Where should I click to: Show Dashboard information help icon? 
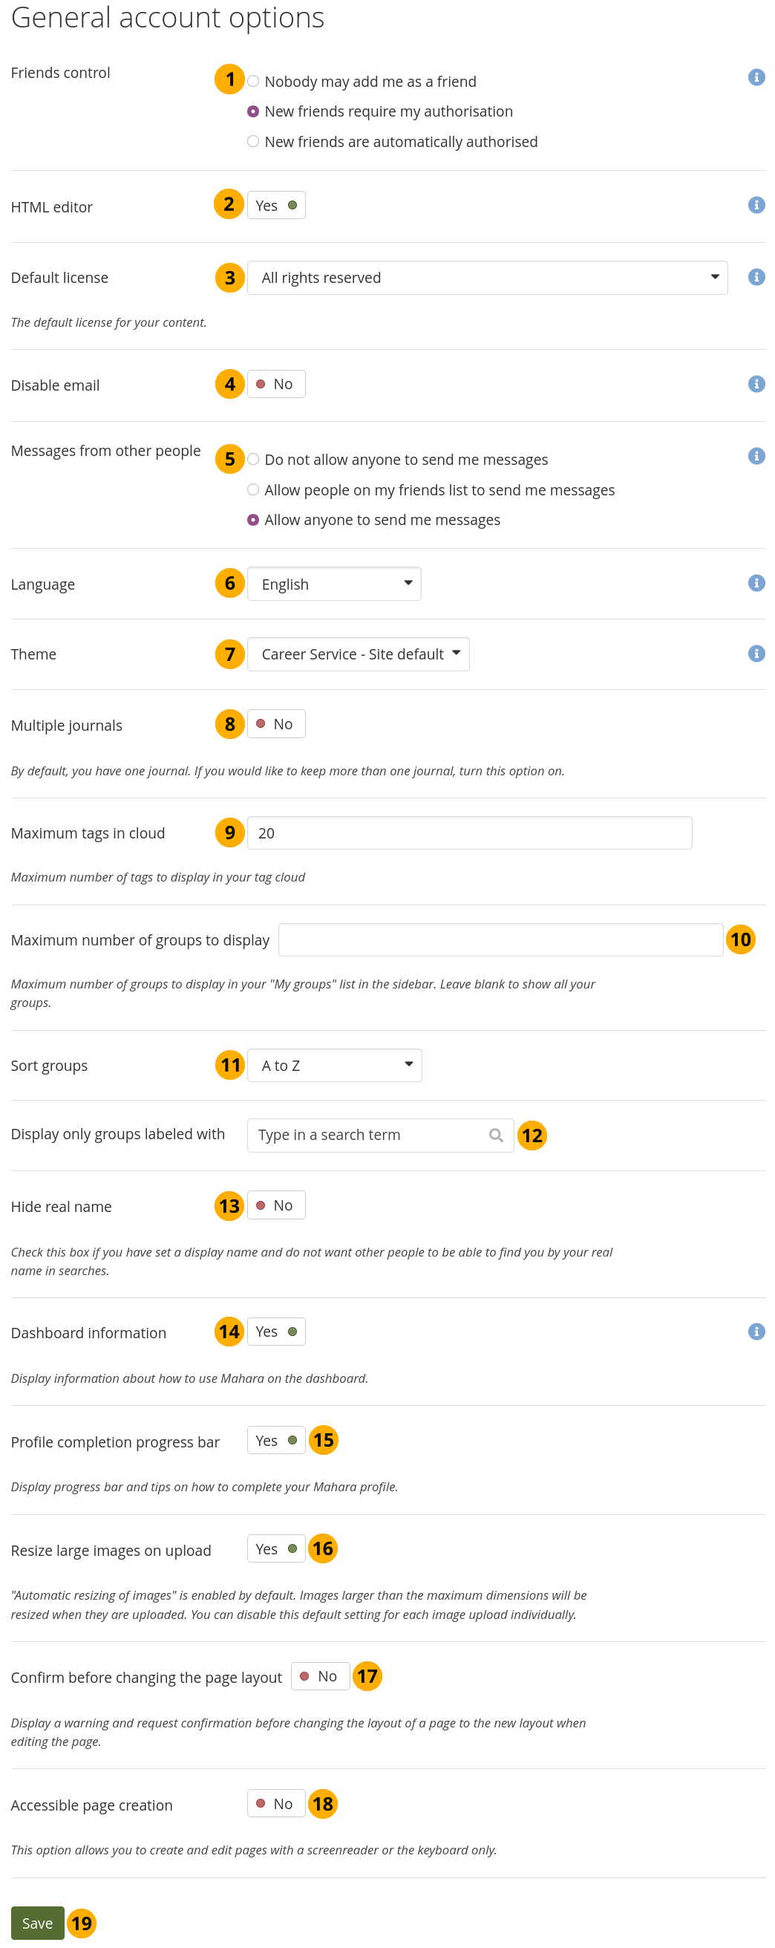click(756, 1331)
